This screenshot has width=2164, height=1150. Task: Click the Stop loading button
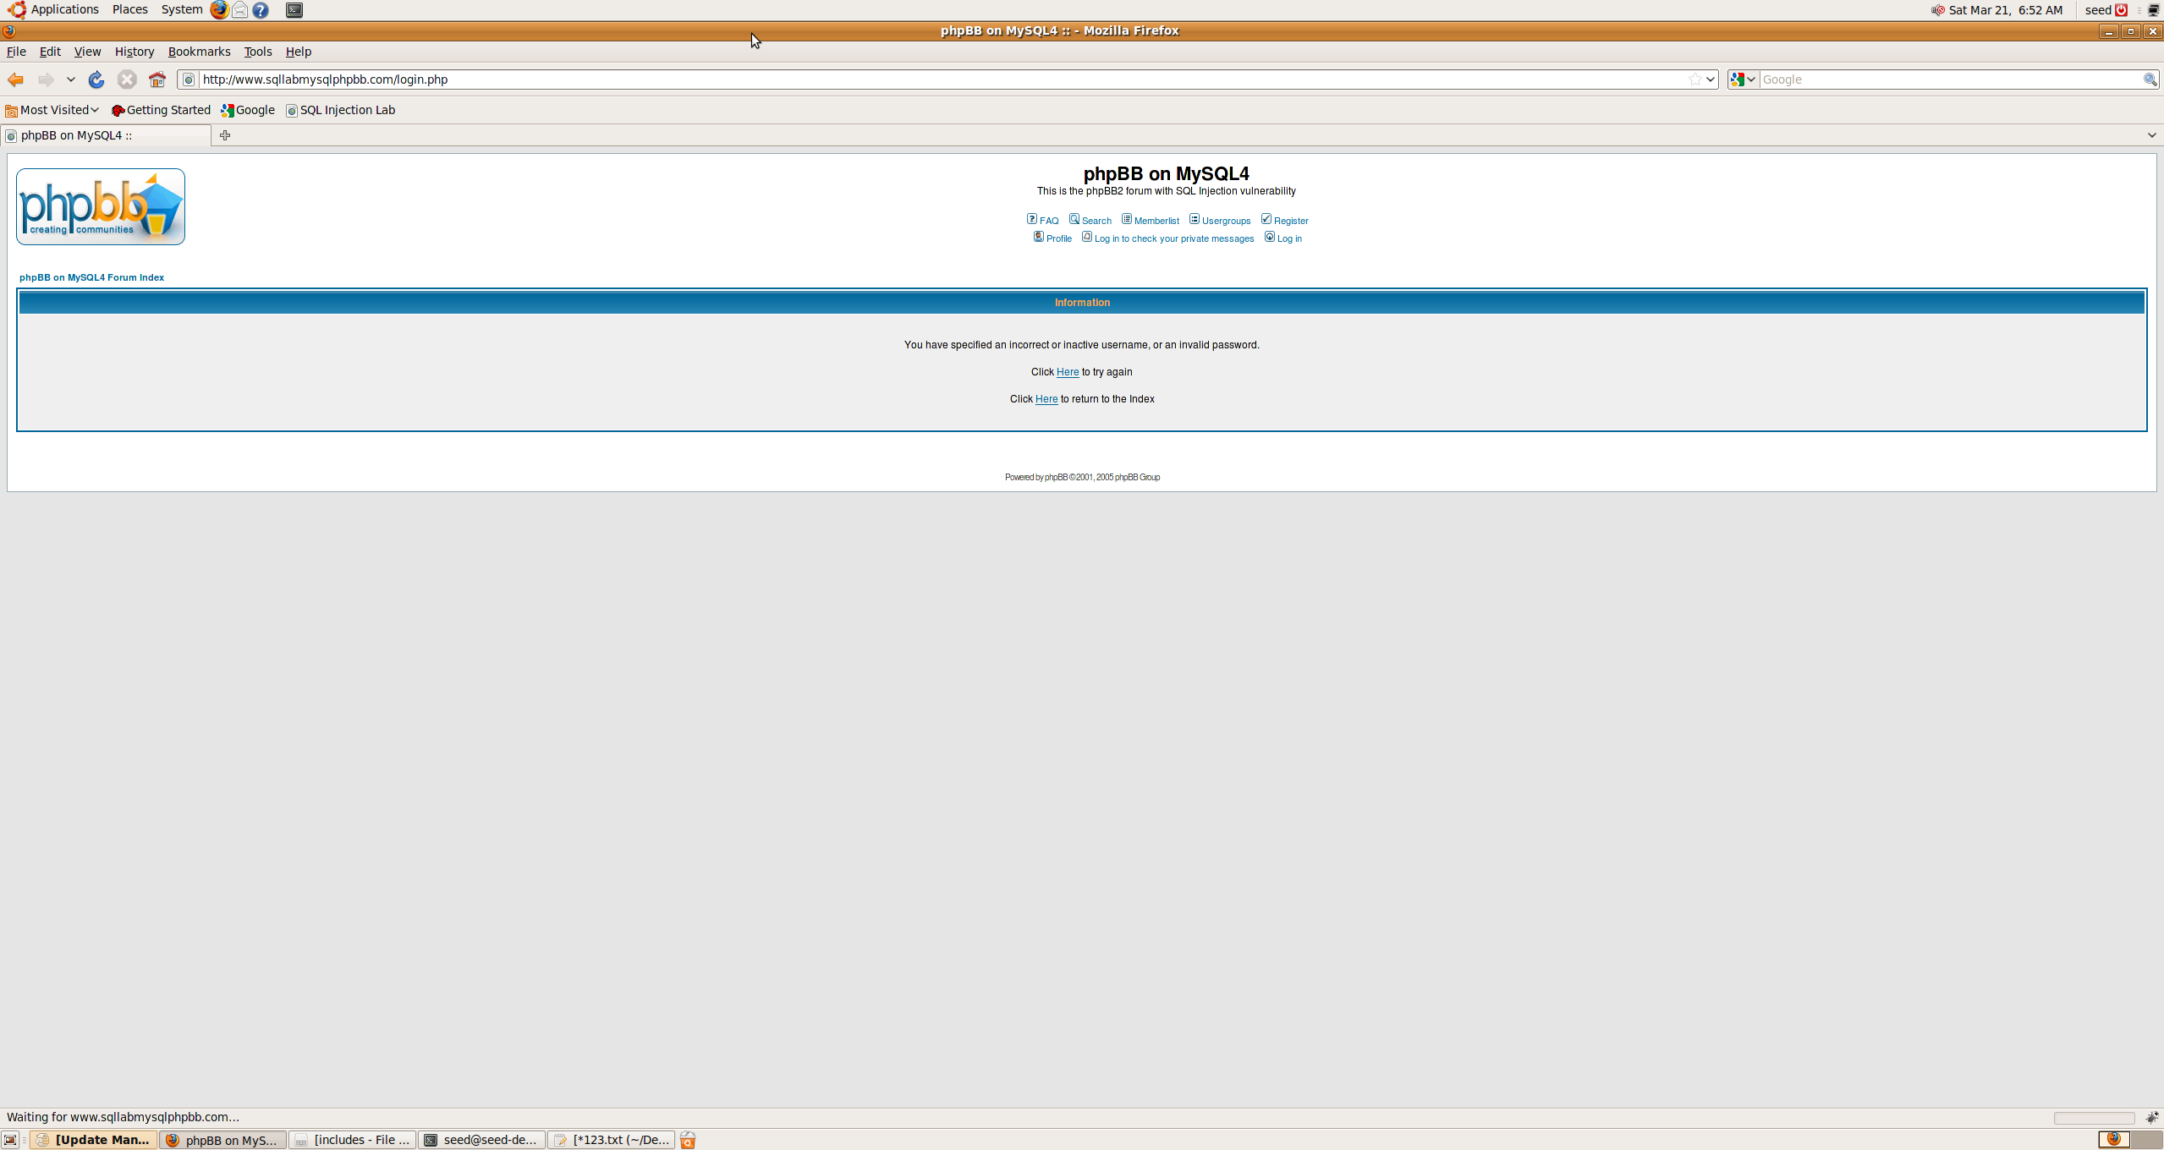[127, 79]
